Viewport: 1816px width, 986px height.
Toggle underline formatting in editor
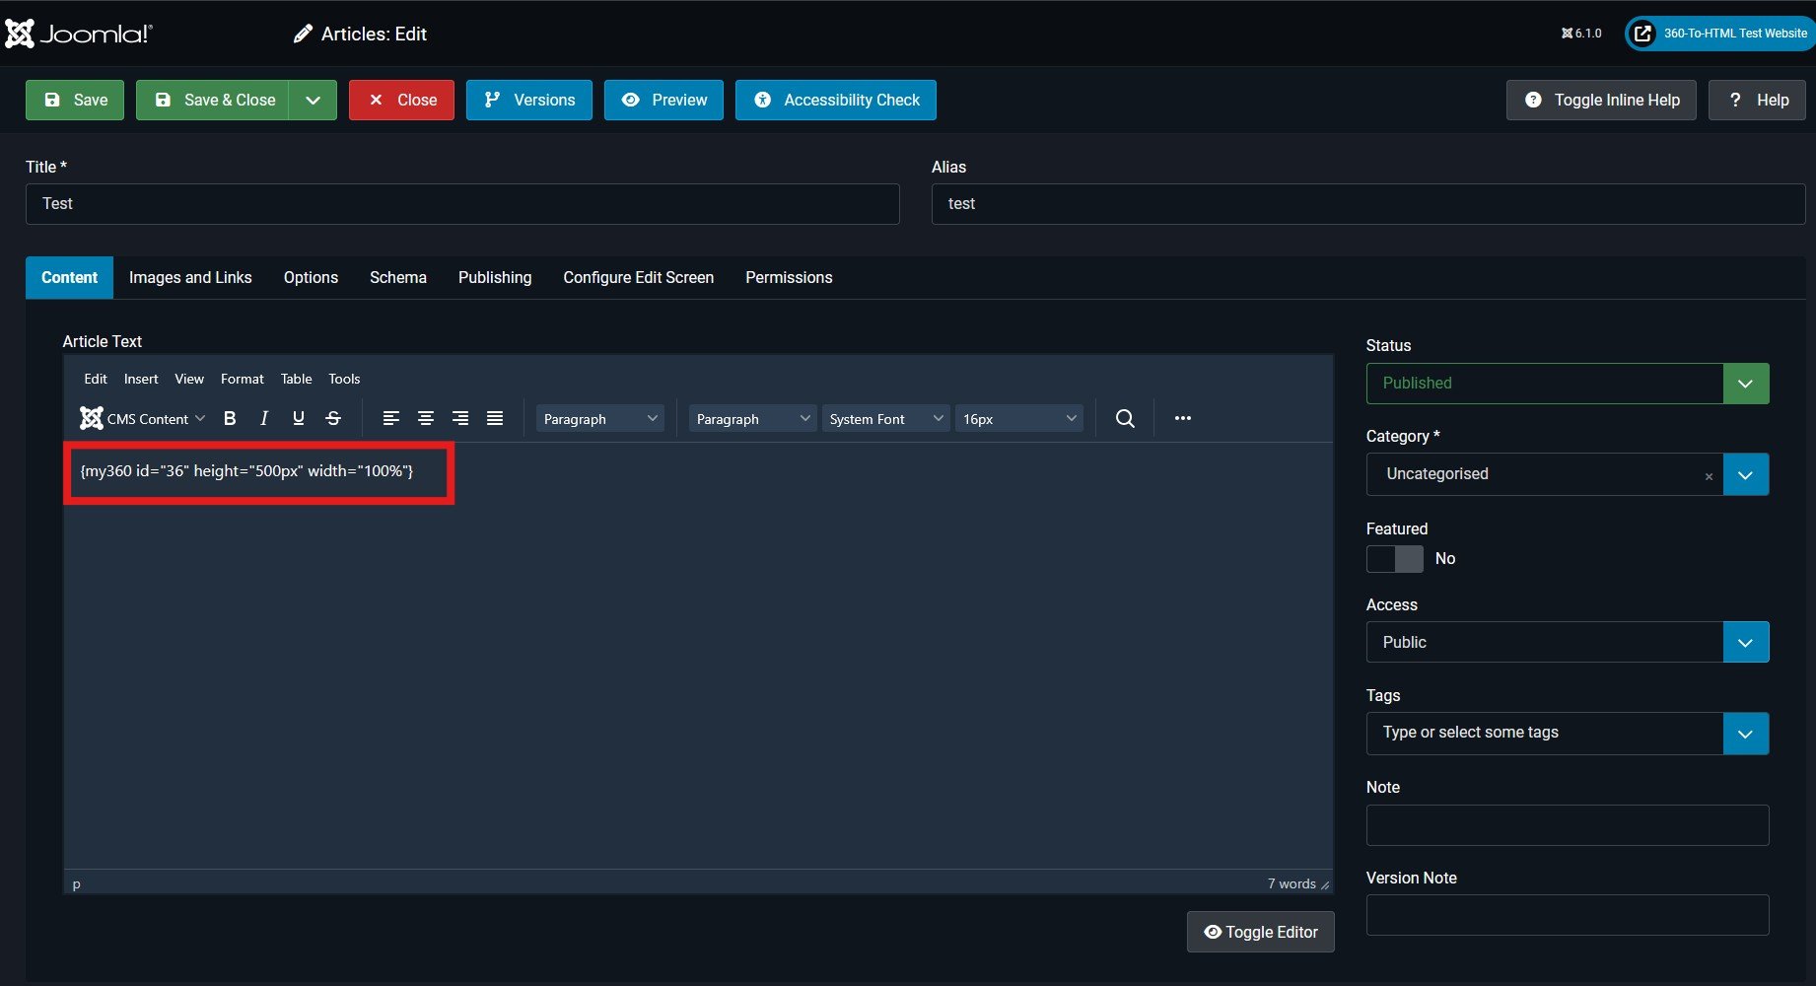299,418
